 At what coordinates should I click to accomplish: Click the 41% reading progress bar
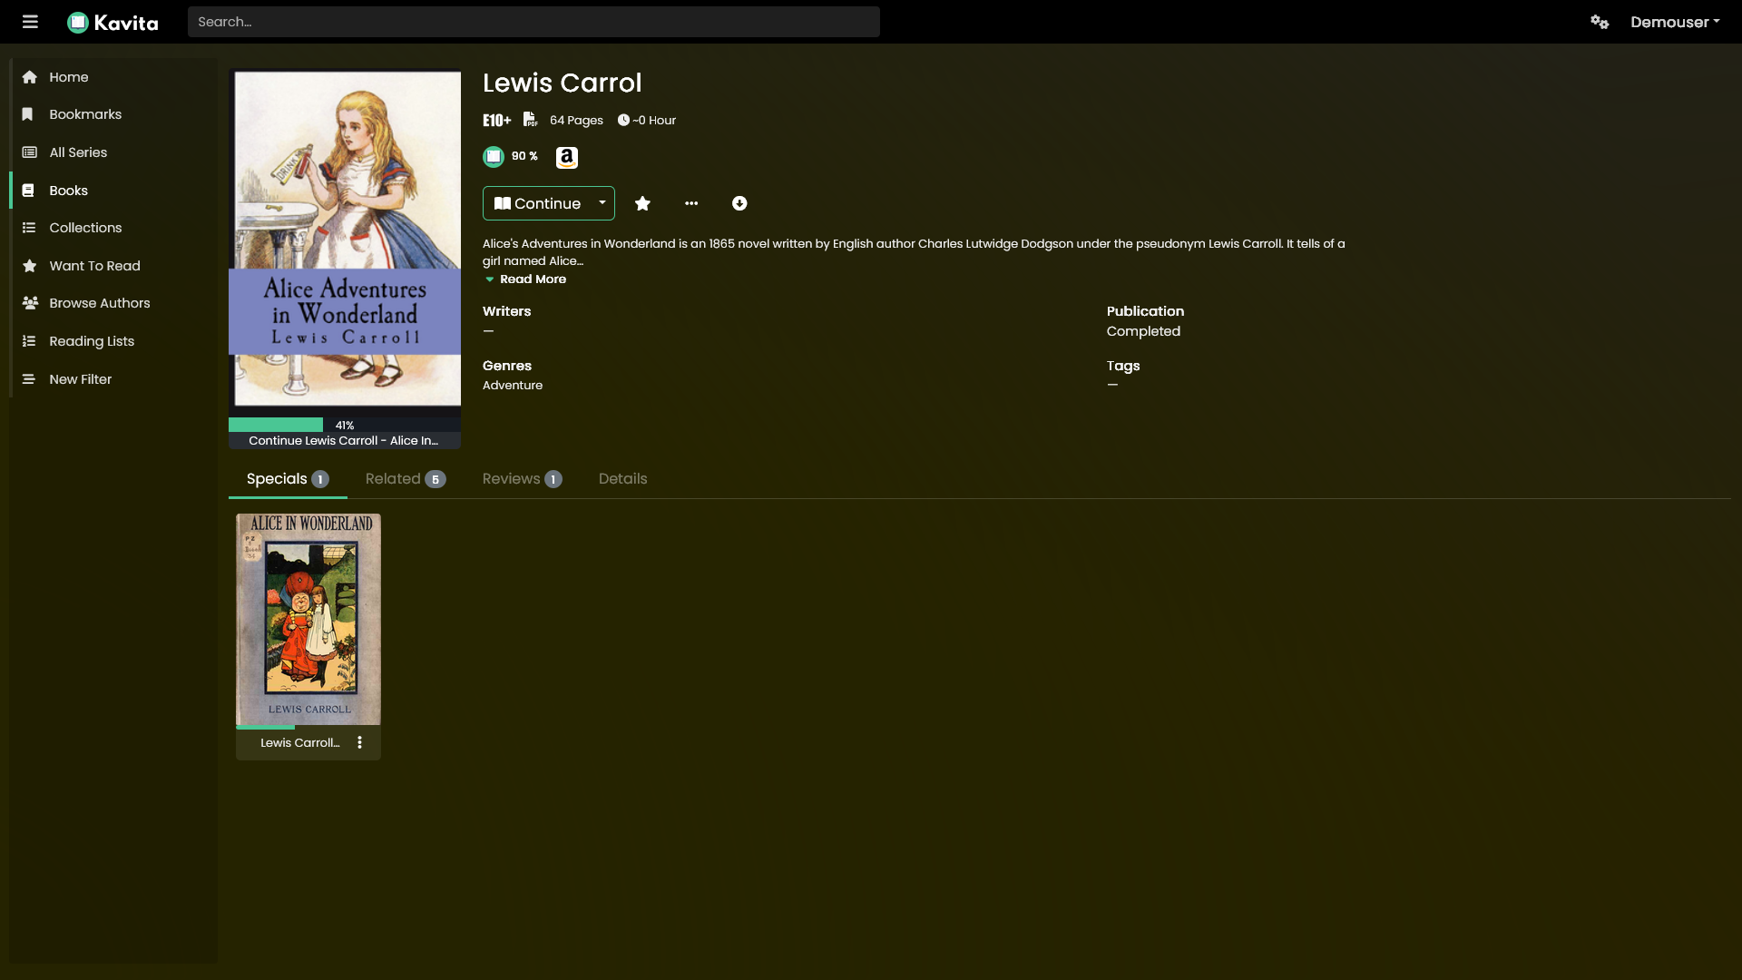point(345,425)
